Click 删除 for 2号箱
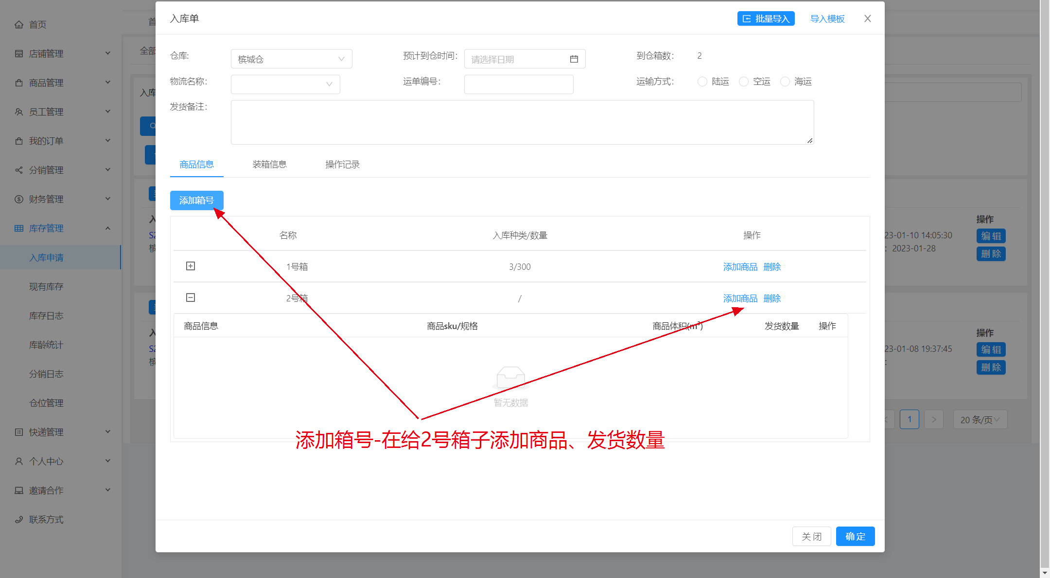The image size is (1050, 578). 772,298
